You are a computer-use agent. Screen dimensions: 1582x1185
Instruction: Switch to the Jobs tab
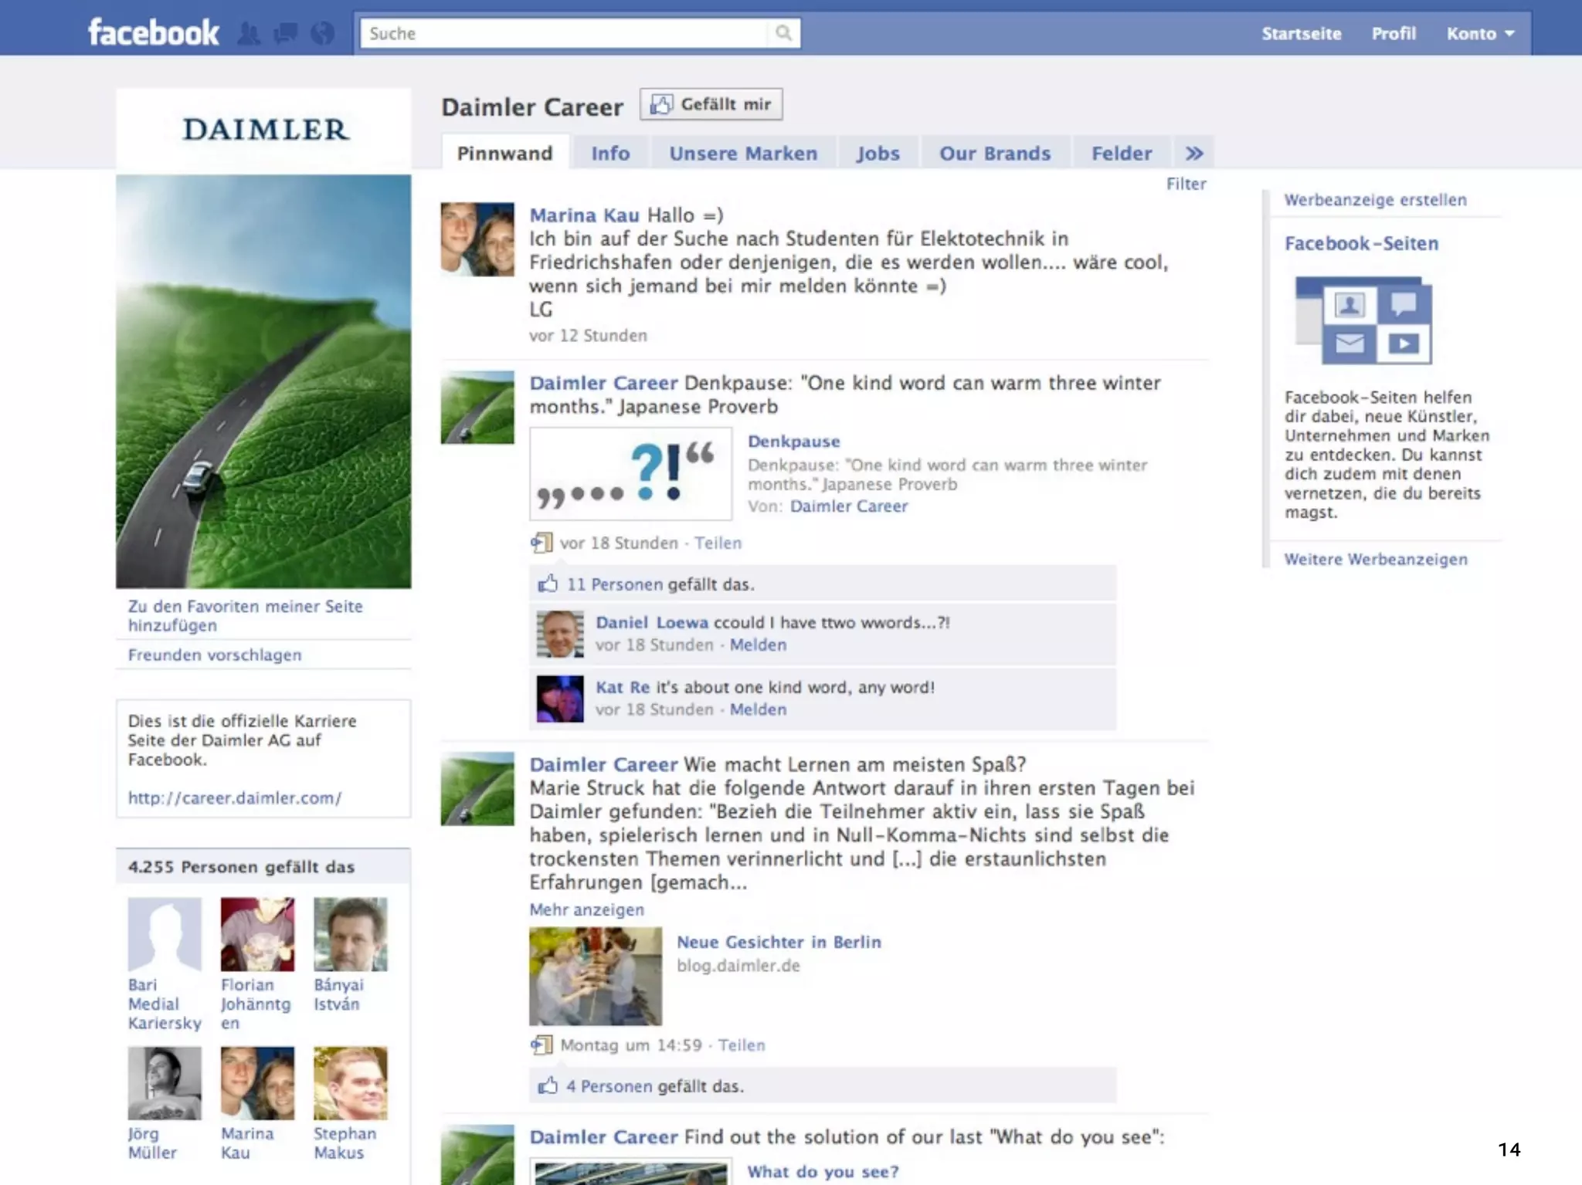click(x=878, y=153)
